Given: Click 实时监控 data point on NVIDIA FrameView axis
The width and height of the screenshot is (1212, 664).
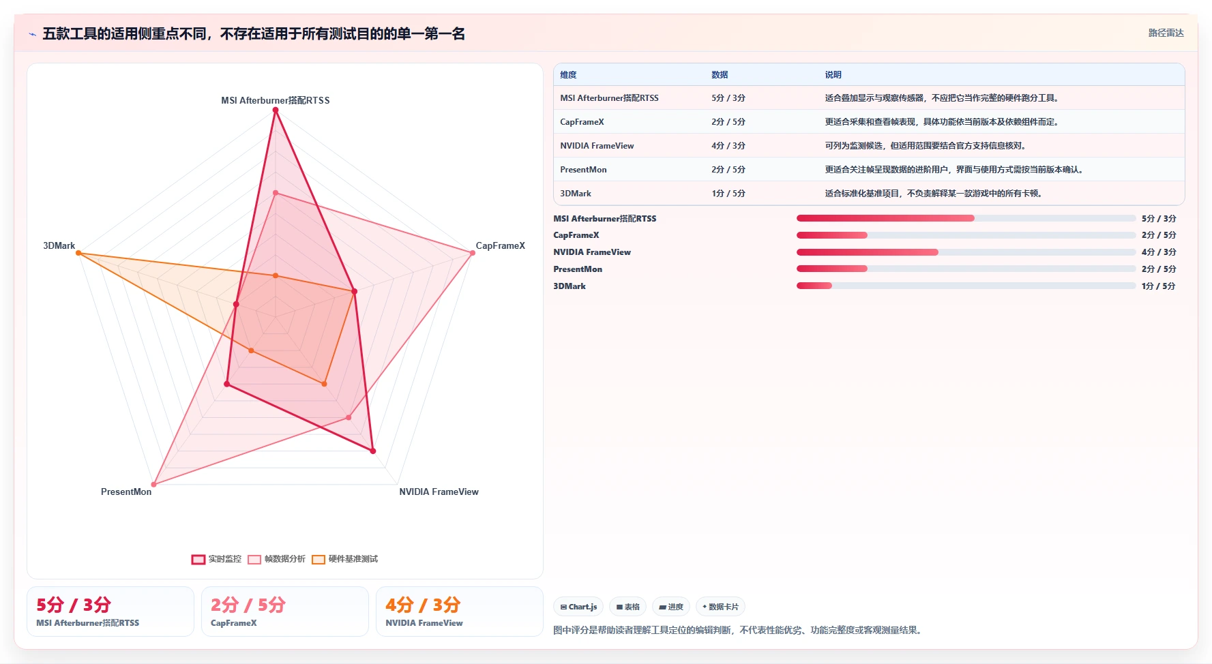Looking at the screenshot, I should click(x=373, y=451).
